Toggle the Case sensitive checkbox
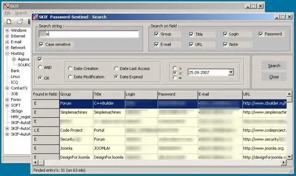The image size is (296, 176). coord(41,44)
